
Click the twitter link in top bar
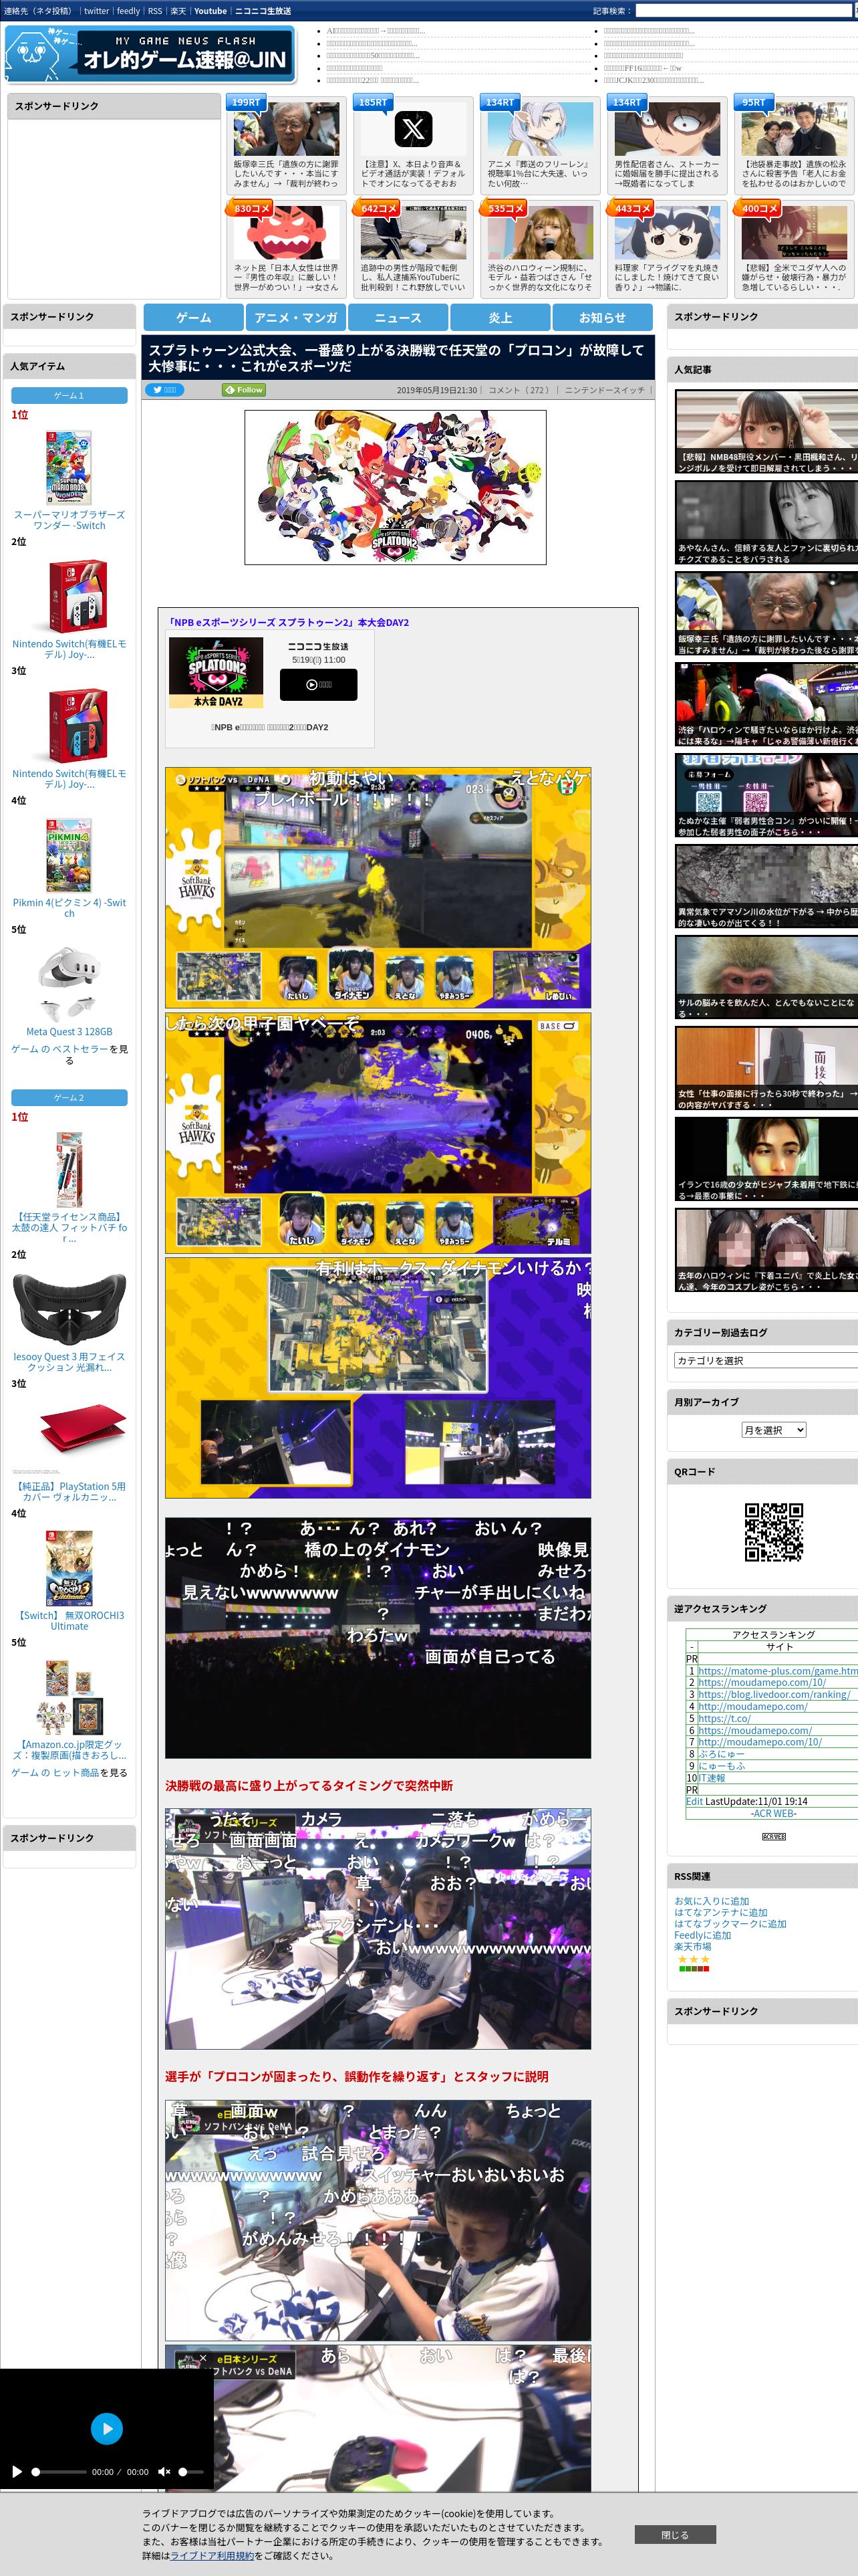click(x=97, y=11)
